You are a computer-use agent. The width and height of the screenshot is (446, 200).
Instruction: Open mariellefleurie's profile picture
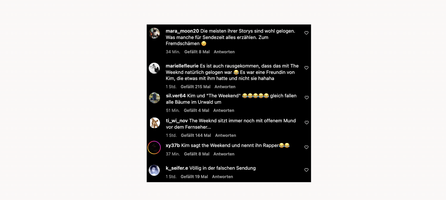click(x=155, y=68)
